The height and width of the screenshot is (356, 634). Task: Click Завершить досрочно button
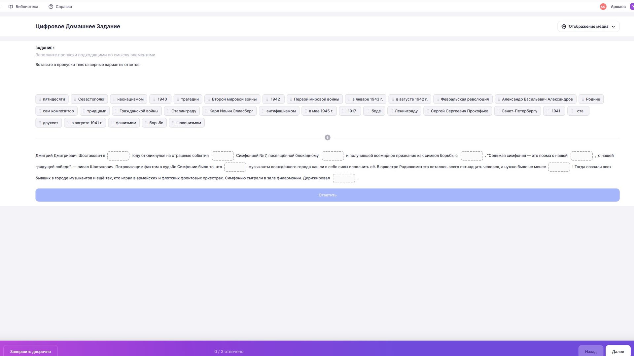pos(30,351)
